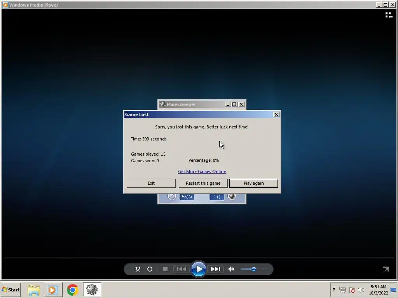Click the full screen view icon
The height and width of the screenshot is (298, 398).
(x=386, y=269)
